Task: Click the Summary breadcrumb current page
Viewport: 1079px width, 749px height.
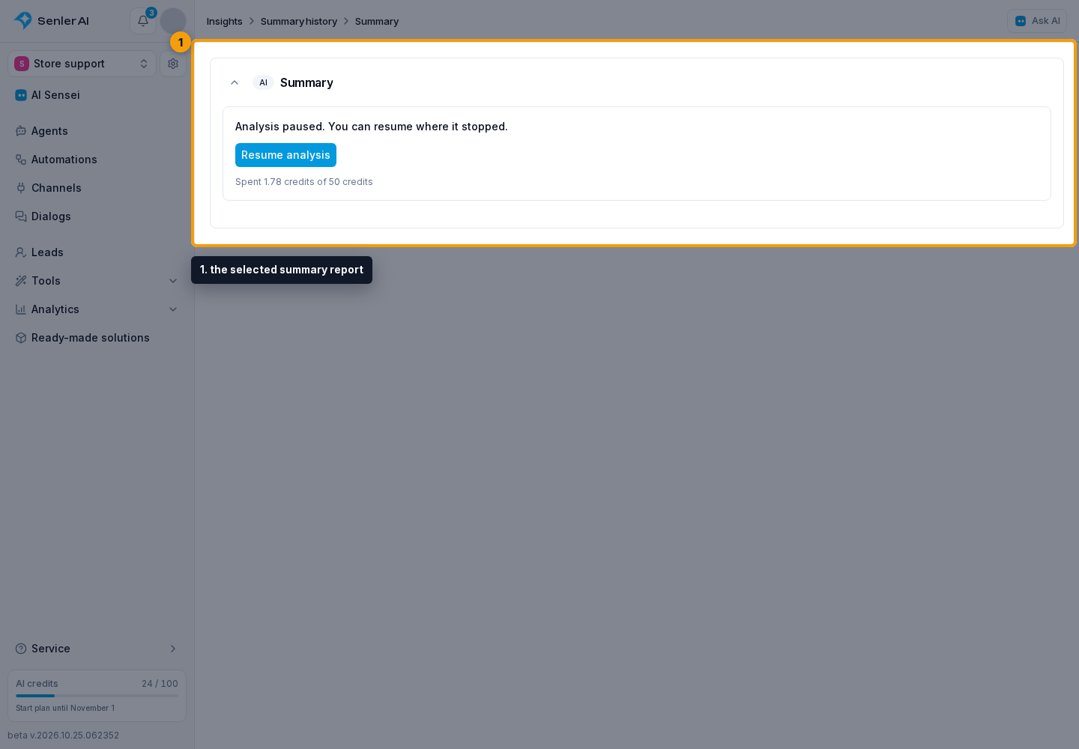Action: click(x=377, y=22)
